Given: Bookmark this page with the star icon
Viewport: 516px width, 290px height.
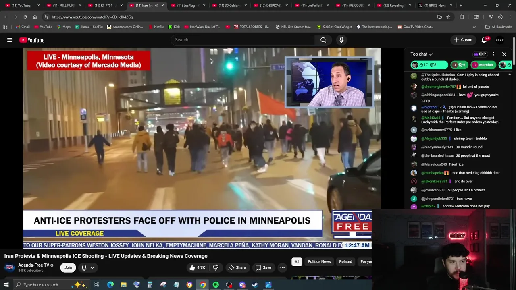Looking at the screenshot, I should tap(448, 17).
